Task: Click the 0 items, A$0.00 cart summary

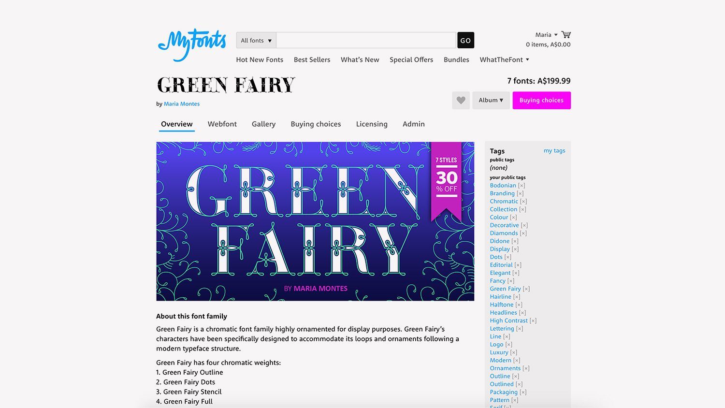Action: click(x=548, y=44)
